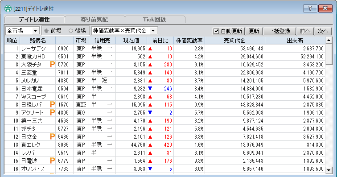
Task: Click the orange P icon beside 日立金
Action: pos(52,136)
